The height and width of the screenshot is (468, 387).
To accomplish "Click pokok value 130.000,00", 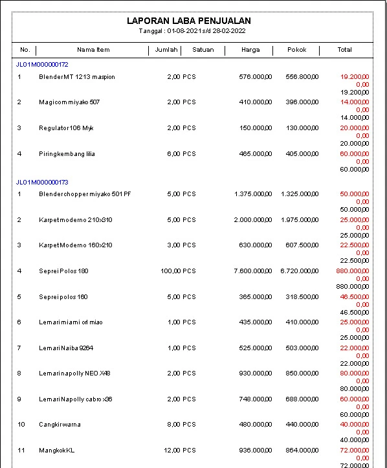I will coord(302,128).
